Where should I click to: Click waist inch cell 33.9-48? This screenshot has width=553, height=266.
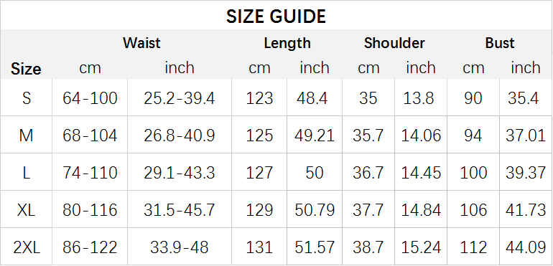pyautogui.click(x=179, y=247)
